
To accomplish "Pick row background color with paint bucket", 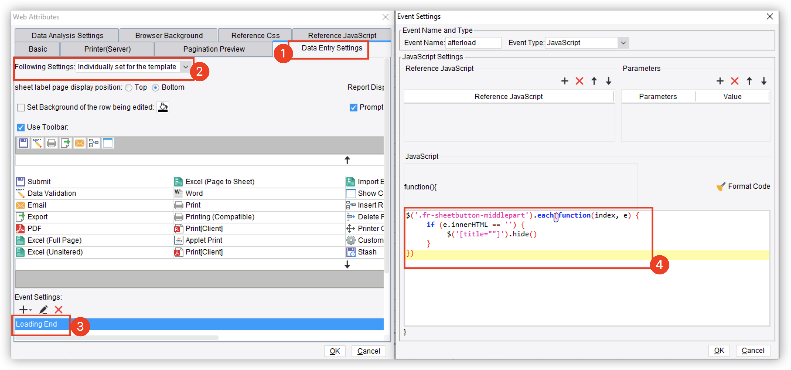I will [163, 107].
